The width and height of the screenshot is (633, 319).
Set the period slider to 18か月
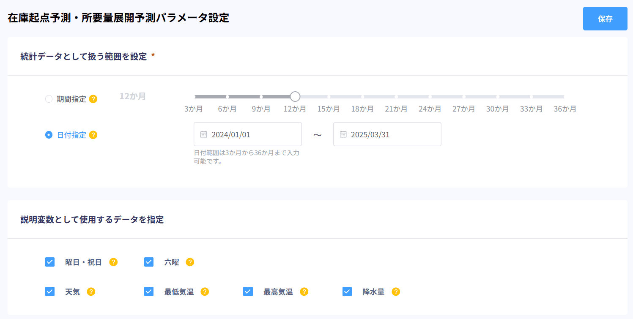coord(362,96)
